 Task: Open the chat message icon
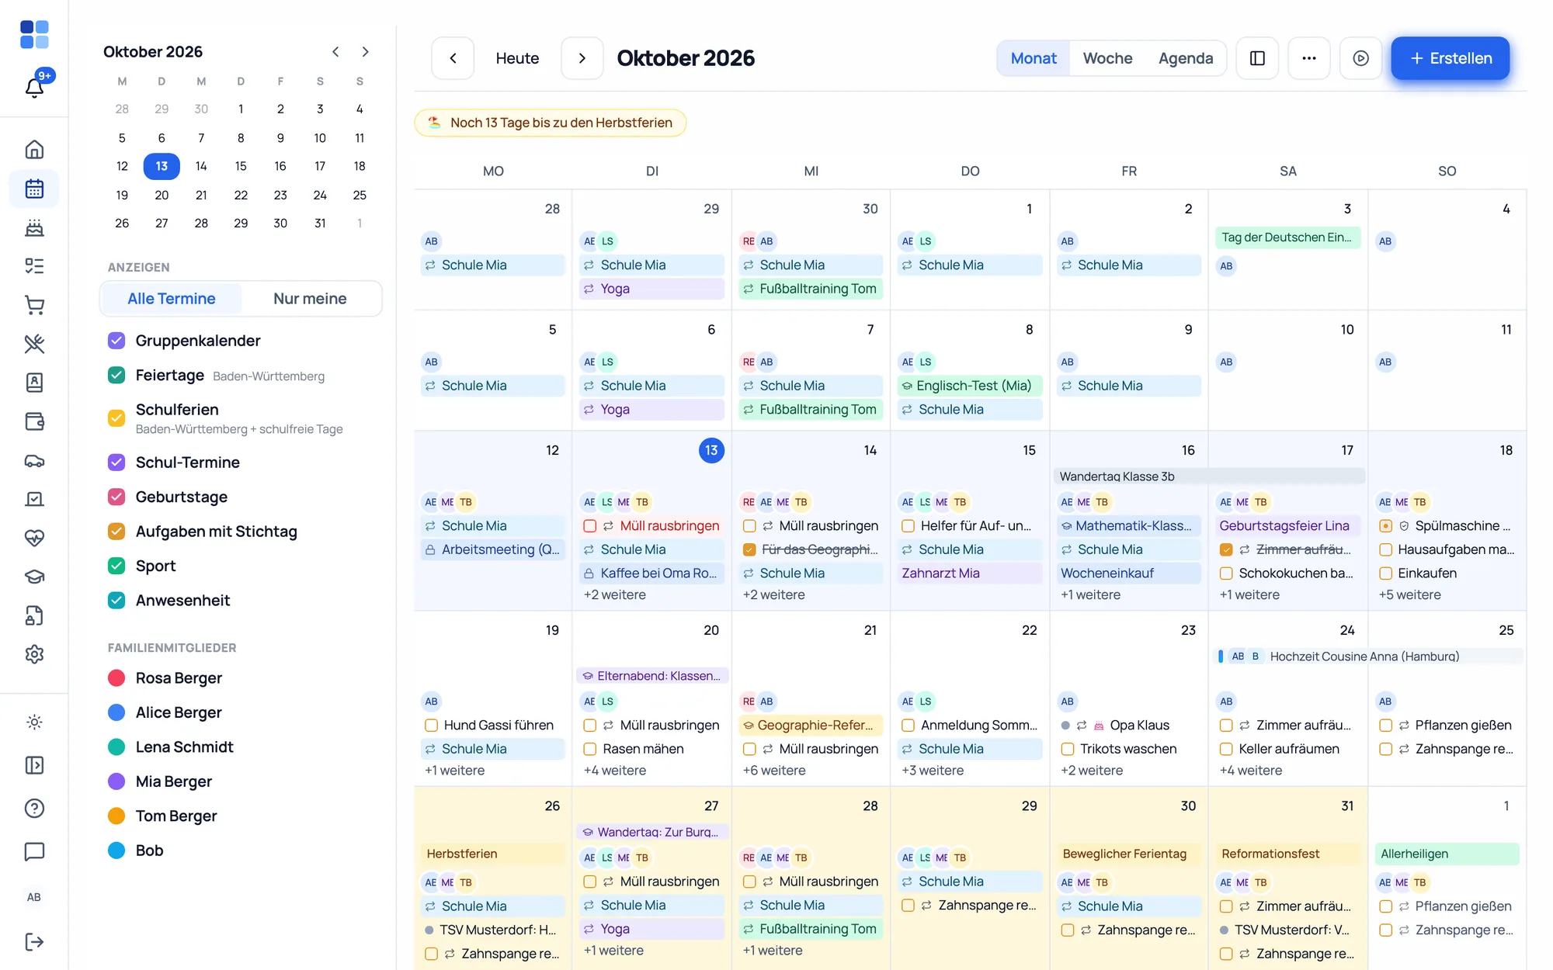[34, 851]
